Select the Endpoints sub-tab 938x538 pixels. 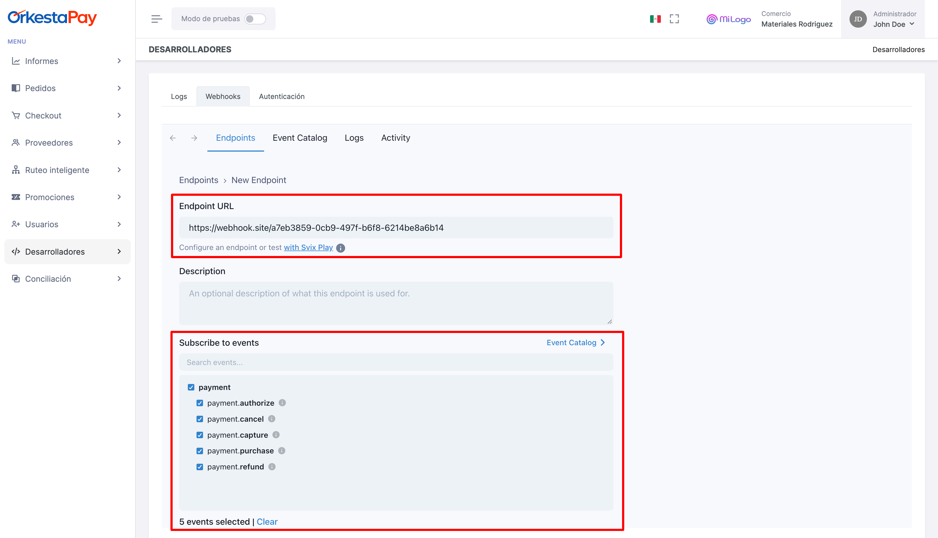236,138
